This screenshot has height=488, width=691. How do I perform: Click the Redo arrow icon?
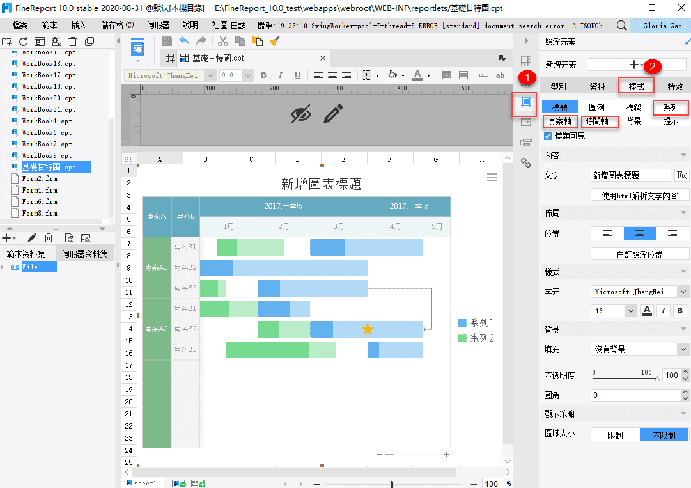pos(201,42)
